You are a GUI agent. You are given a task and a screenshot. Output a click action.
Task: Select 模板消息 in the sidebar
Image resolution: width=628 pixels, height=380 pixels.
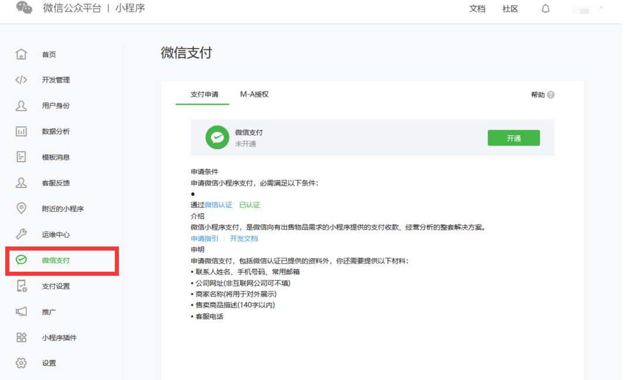(x=56, y=158)
